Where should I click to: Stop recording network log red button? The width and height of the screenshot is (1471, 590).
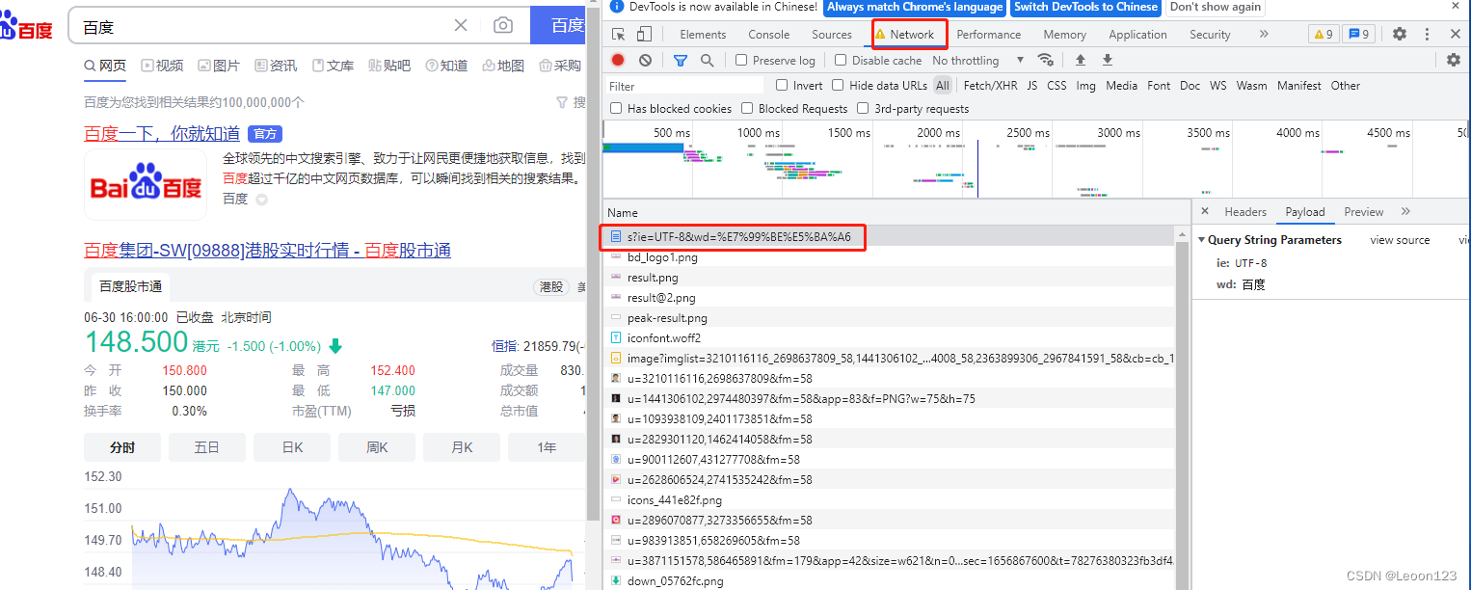click(618, 60)
